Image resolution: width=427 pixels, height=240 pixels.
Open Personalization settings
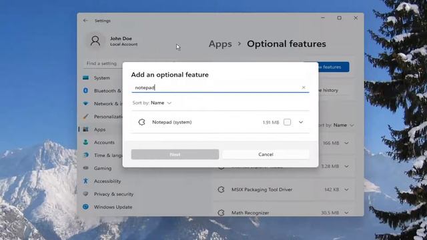click(x=108, y=117)
